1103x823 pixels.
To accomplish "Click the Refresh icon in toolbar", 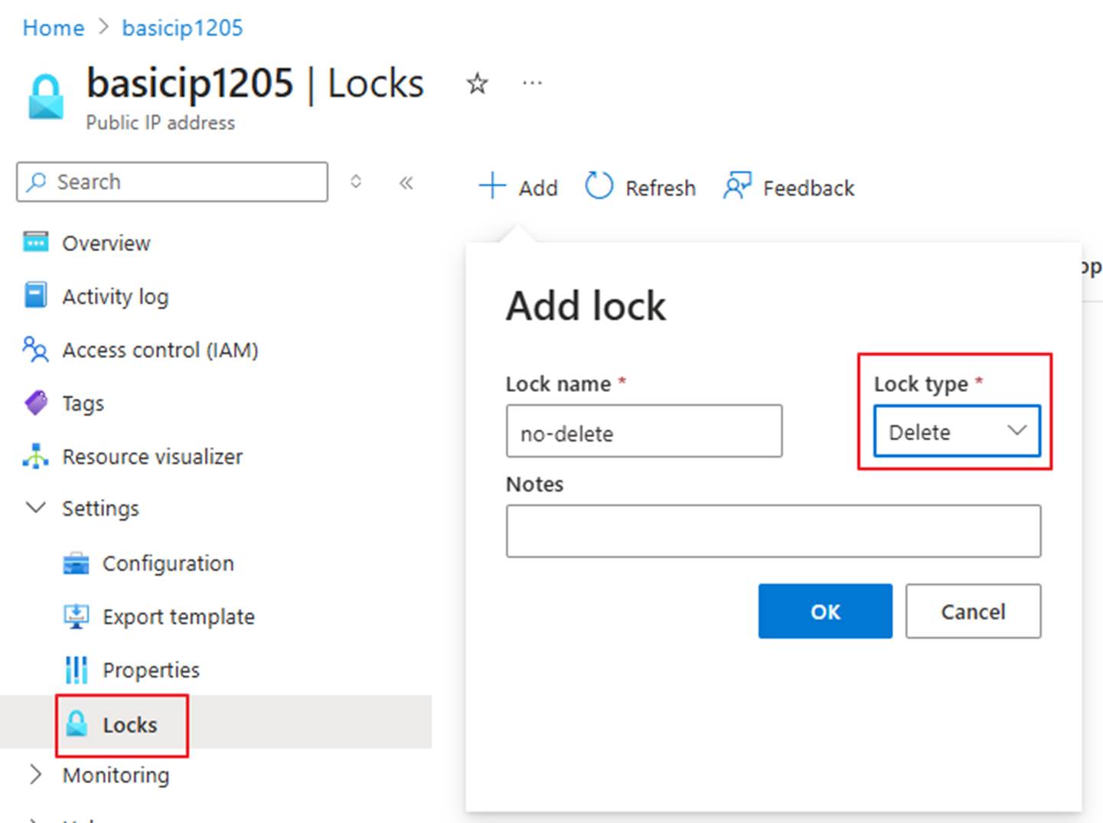I will (599, 186).
